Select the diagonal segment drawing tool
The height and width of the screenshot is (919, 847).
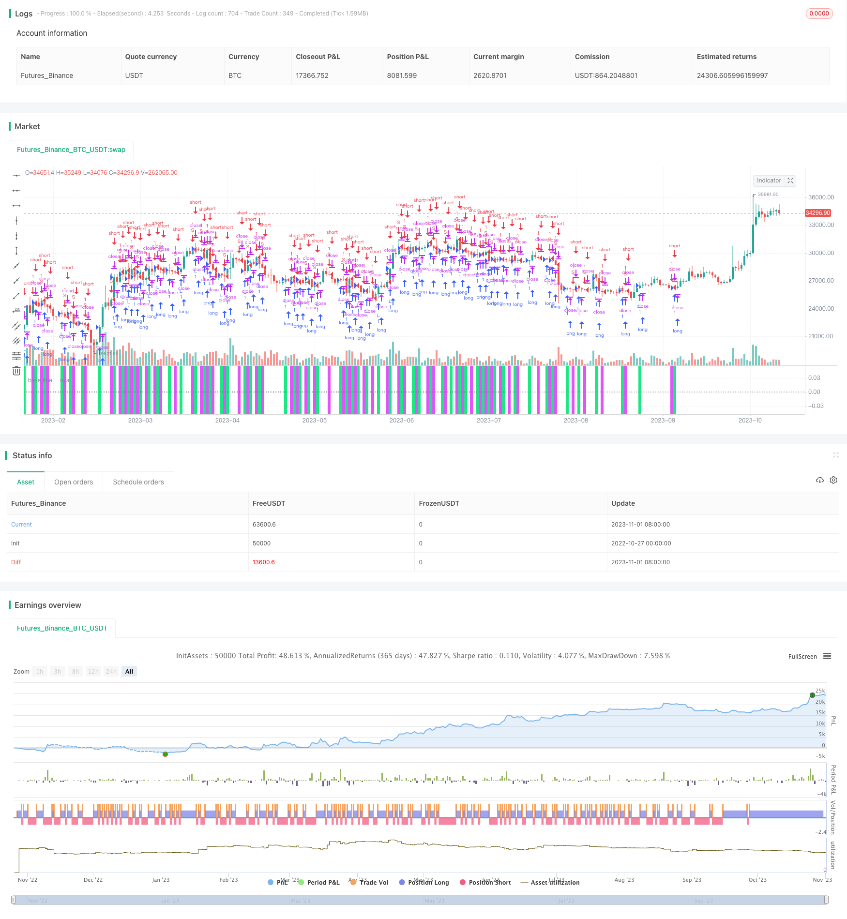16,296
